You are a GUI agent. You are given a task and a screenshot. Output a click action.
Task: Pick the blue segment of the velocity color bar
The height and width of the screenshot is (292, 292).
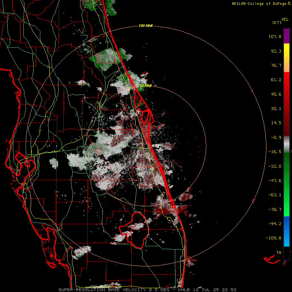tap(286, 231)
